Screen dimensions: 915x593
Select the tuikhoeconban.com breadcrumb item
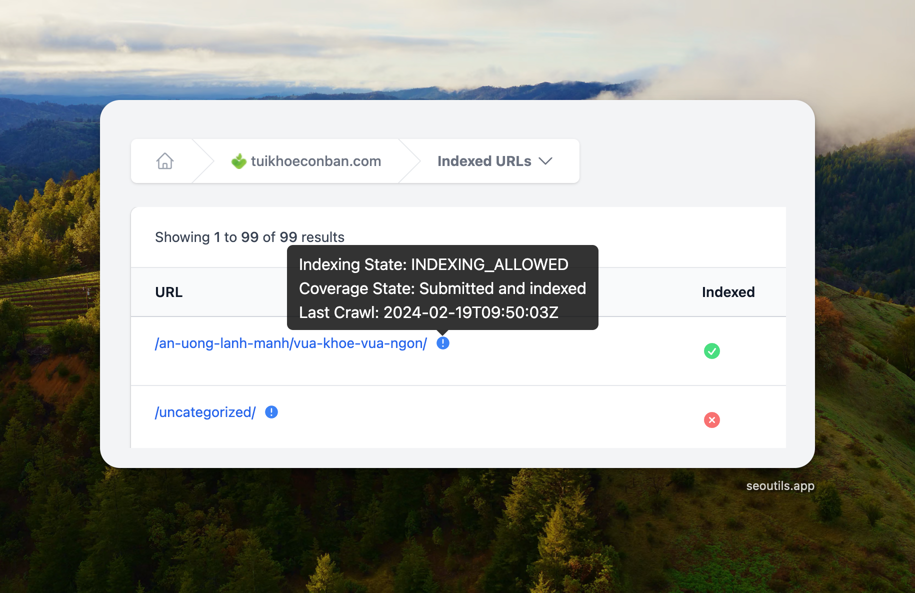tap(315, 161)
